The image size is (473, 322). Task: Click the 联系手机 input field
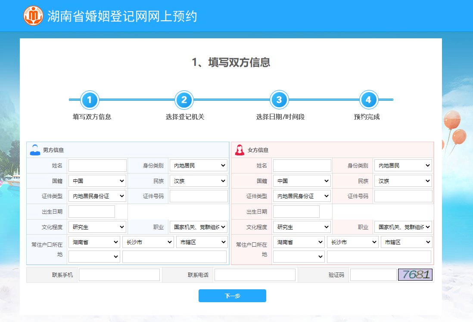pyautogui.click(x=119, y=275)
